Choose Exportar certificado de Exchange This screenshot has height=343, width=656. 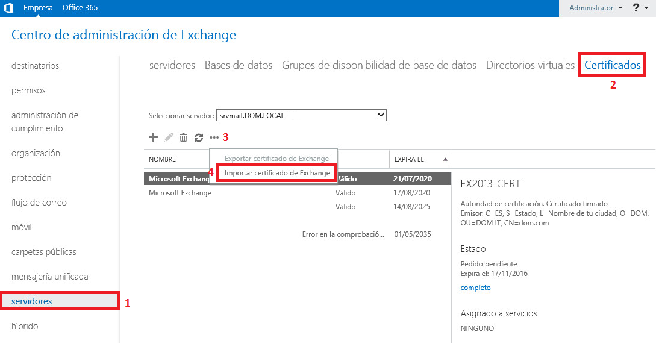277,159
